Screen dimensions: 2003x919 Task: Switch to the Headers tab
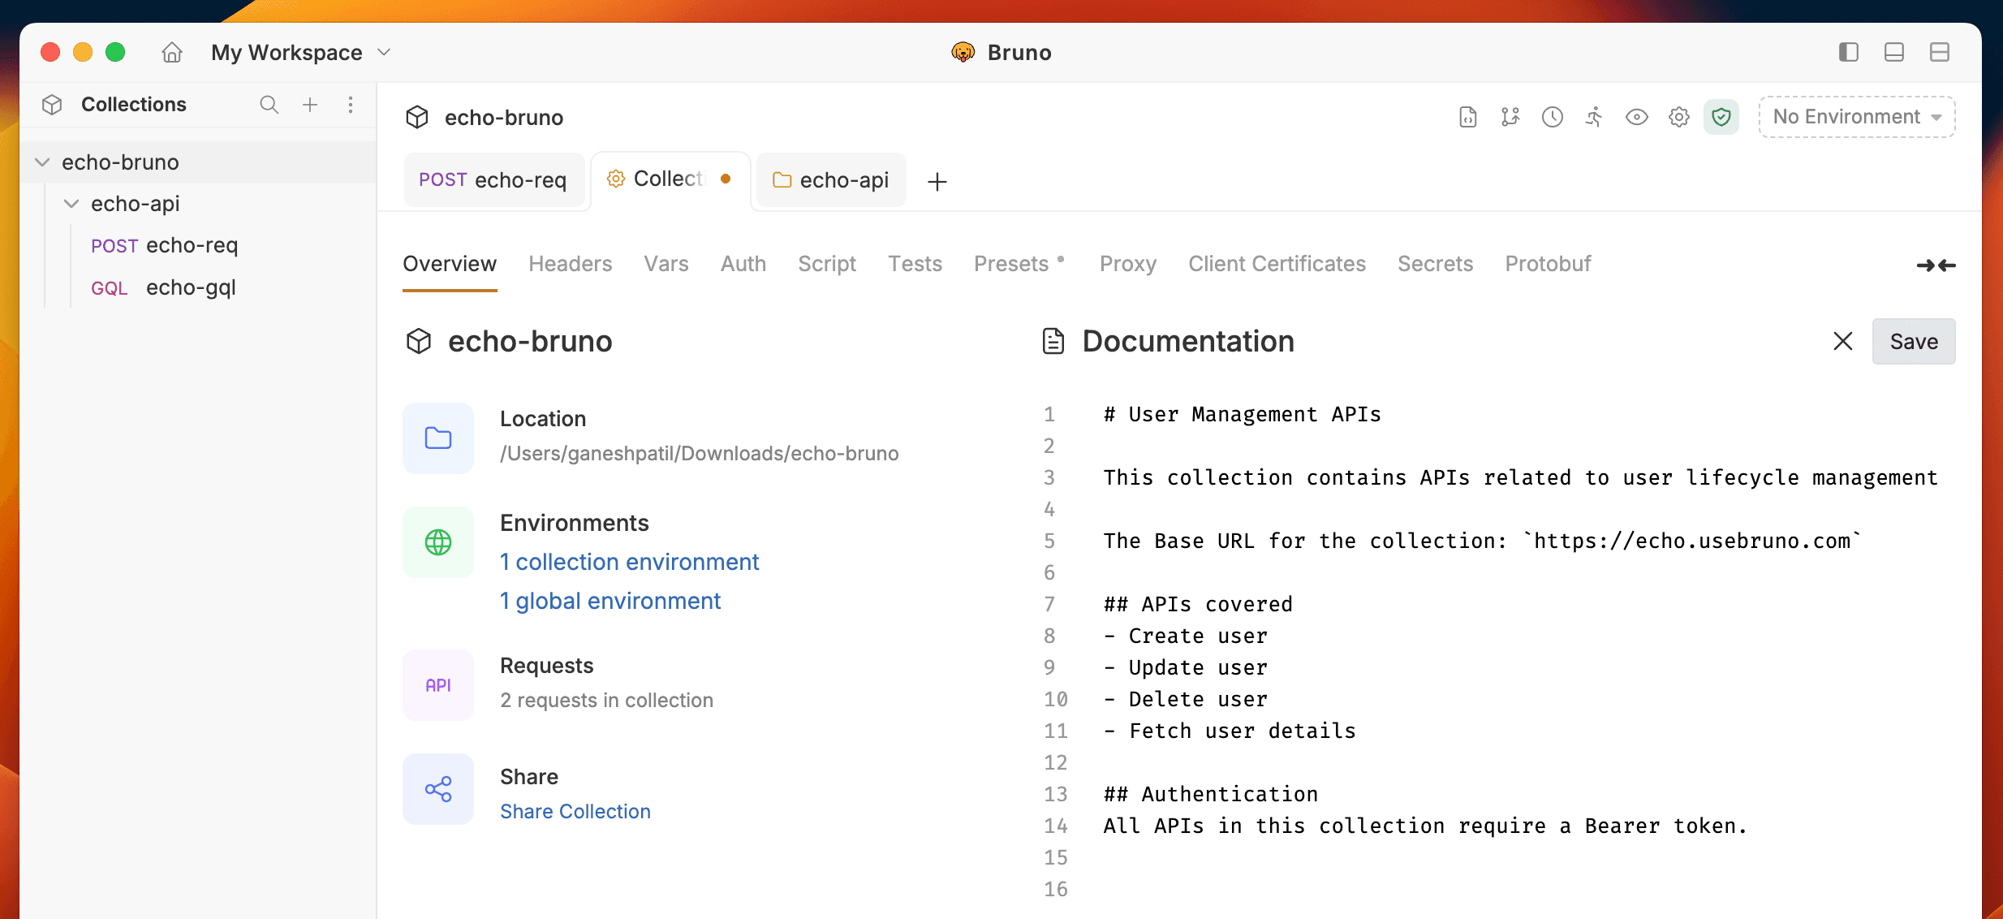(570, 264)
